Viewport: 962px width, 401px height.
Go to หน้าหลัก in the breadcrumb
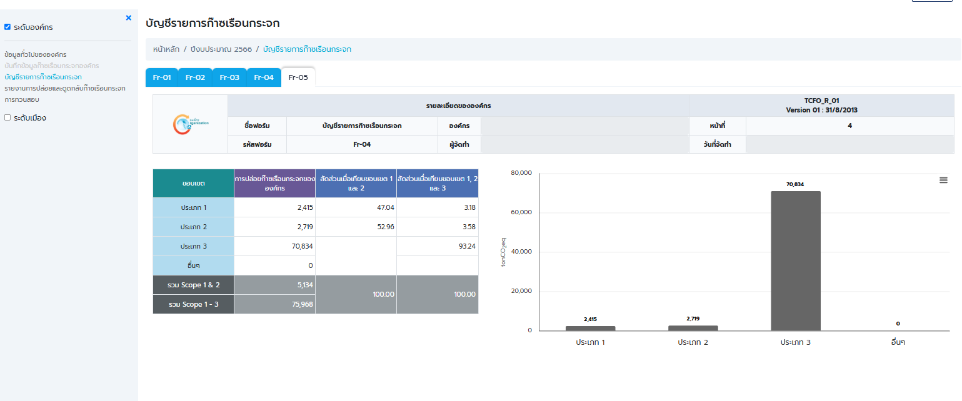coord(166,49)
